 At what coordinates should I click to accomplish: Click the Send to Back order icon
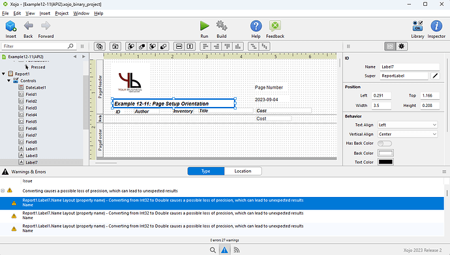pos(163,46)
